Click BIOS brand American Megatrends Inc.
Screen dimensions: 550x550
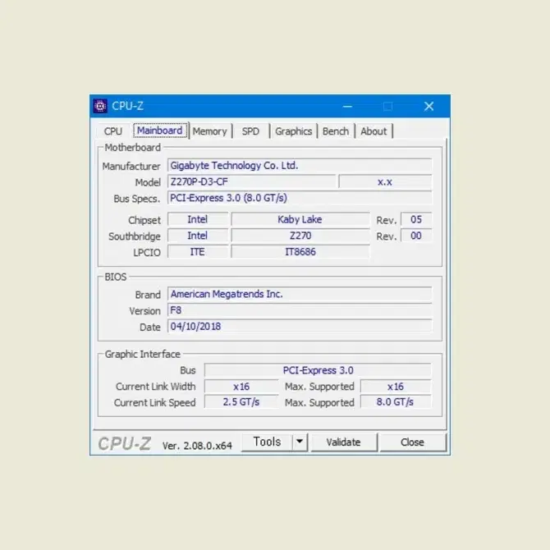[x=300, y=294]
